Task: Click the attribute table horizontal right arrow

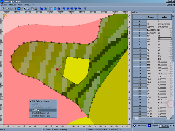Action: [x=171, y=118]
